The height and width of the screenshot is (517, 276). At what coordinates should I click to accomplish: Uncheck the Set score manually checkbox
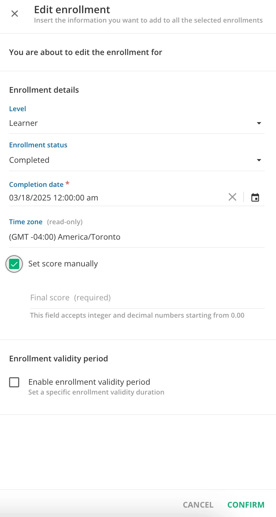(x=14, y=264)
